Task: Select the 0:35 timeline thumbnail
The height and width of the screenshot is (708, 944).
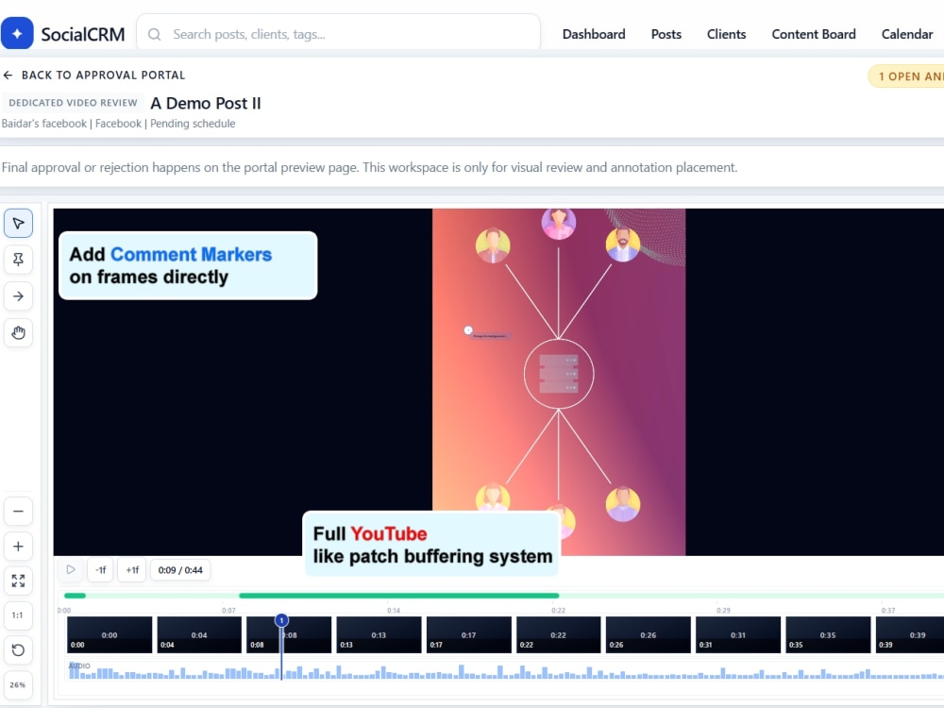Action: pyautogui.click(x=828, y=634)
